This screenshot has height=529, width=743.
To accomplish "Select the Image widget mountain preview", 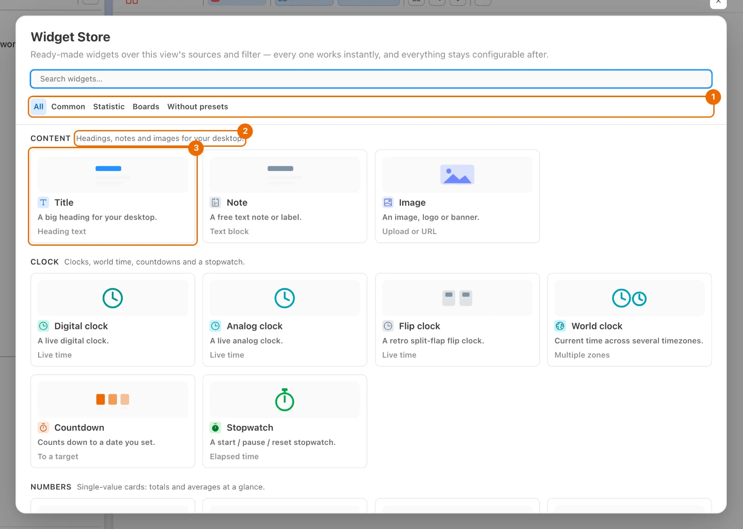I will pos(457,175).
